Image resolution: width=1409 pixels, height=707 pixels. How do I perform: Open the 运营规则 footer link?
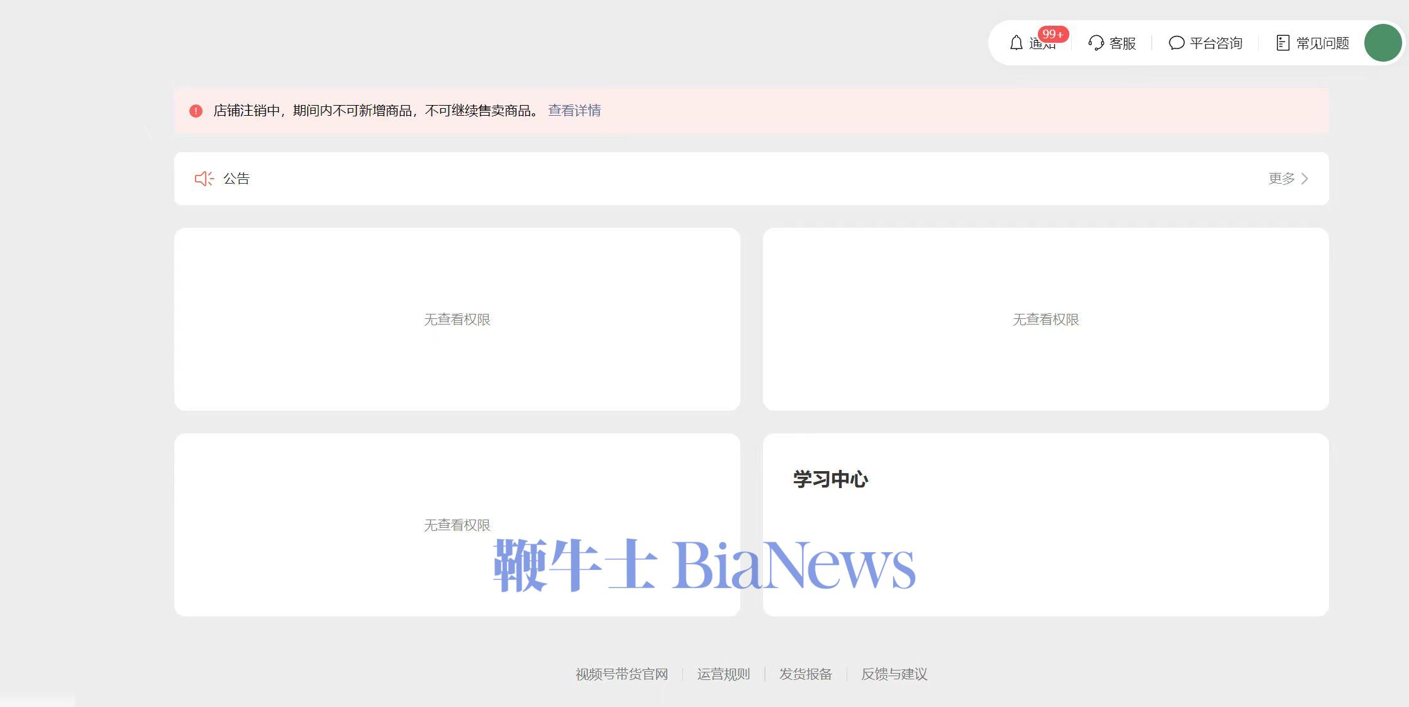coord(723,674)
